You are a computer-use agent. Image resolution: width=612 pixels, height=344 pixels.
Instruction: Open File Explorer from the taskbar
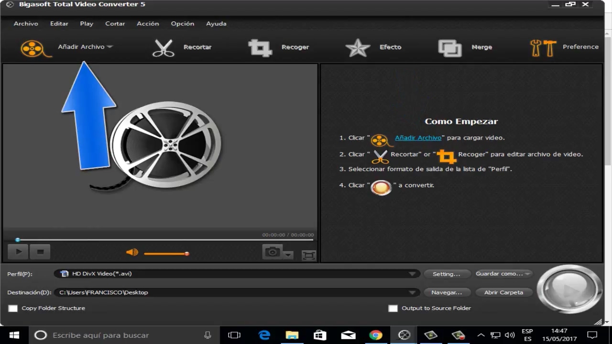pyautogui.click(x=292, y=335)
